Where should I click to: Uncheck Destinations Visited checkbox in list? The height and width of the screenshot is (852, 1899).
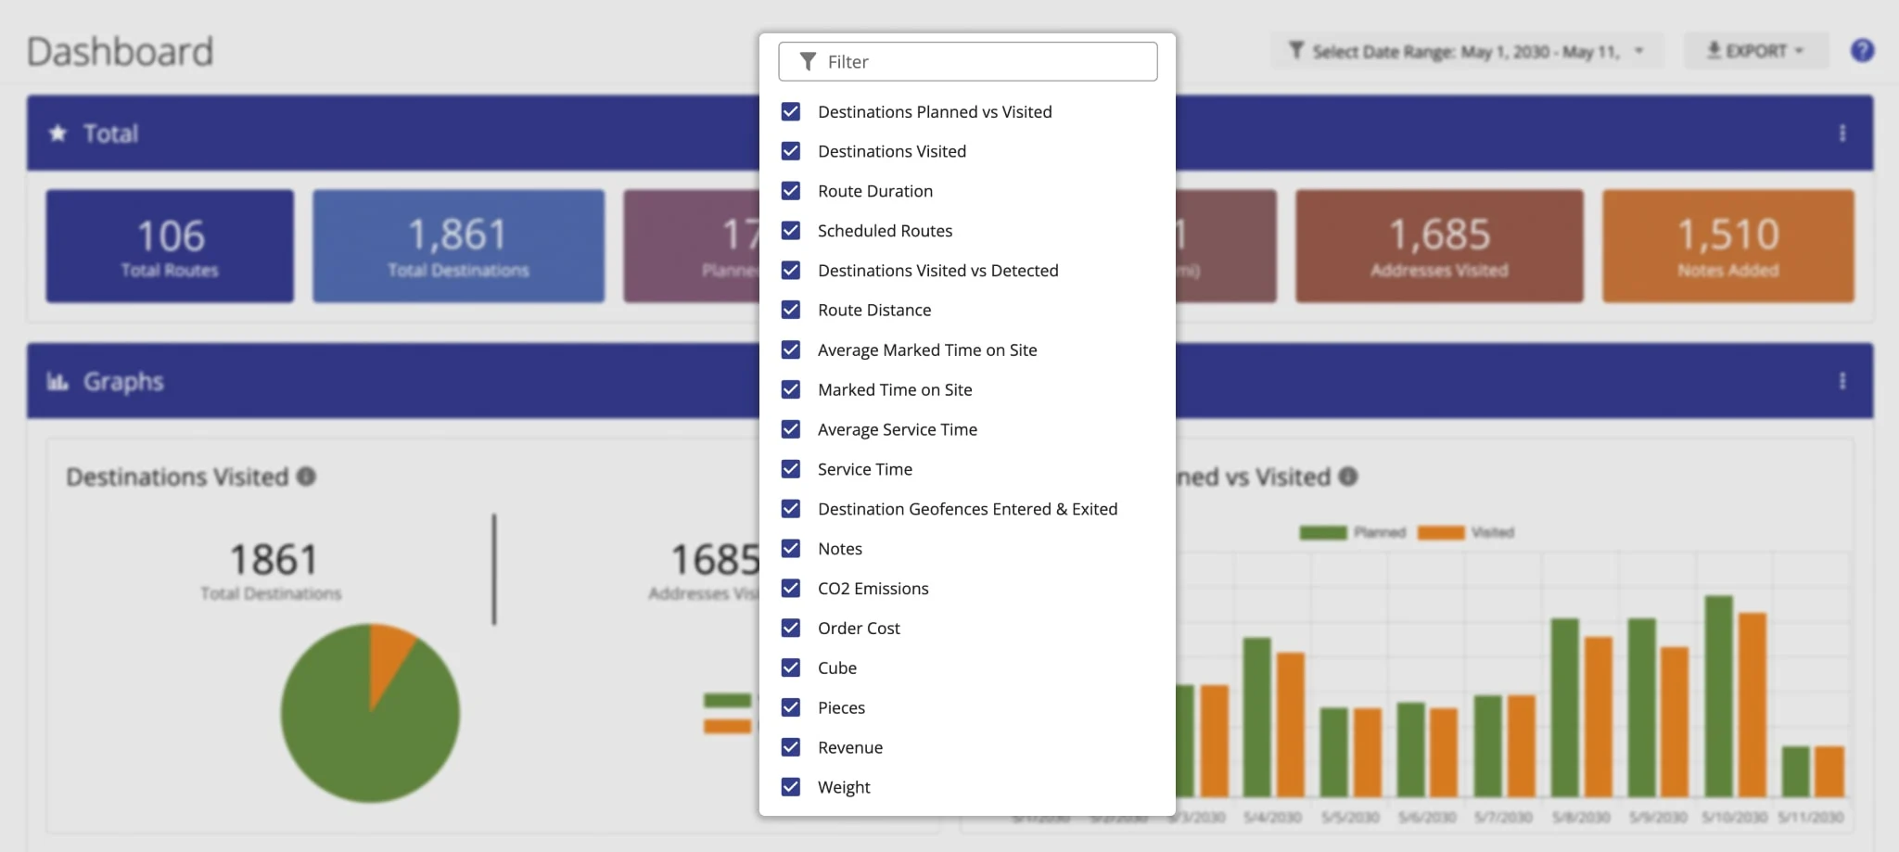[x=791, y=151]
